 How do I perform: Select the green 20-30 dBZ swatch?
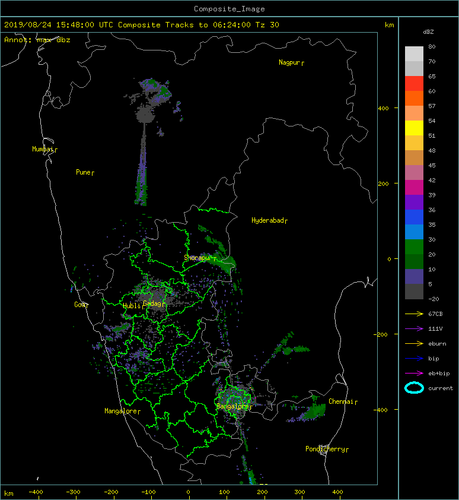(414, 246)
